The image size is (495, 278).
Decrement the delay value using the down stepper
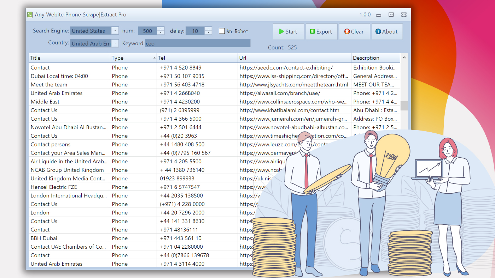click(x=208, y=32)
